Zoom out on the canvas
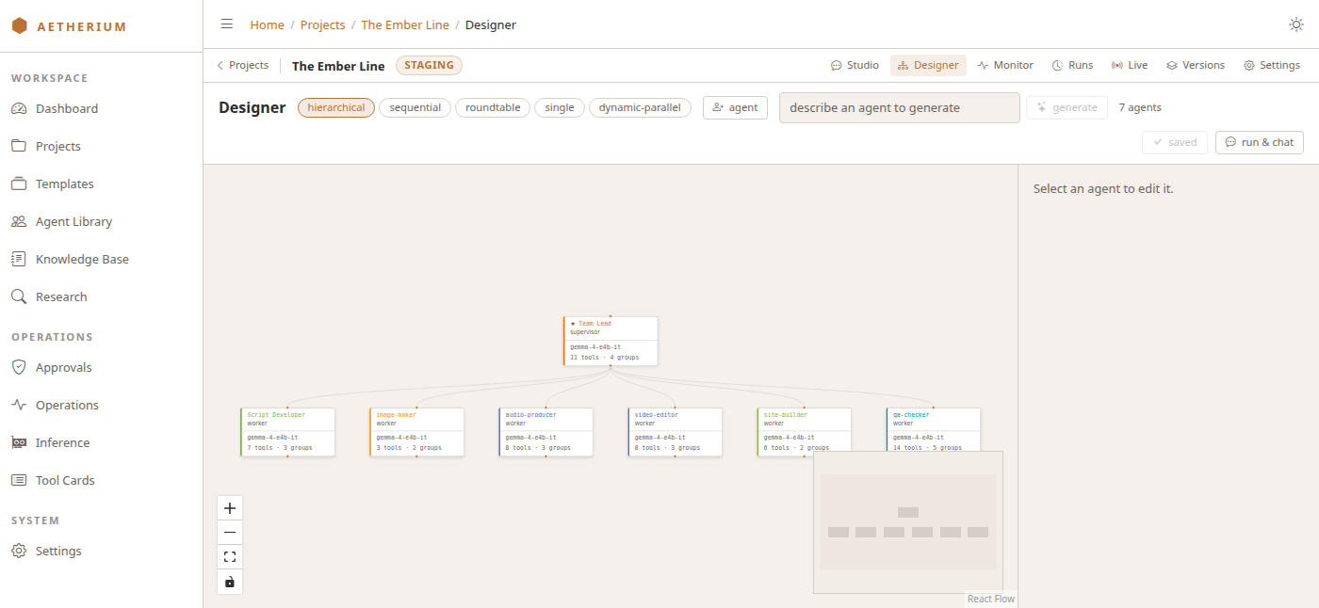1319x608 pixels. pos(230,533)
